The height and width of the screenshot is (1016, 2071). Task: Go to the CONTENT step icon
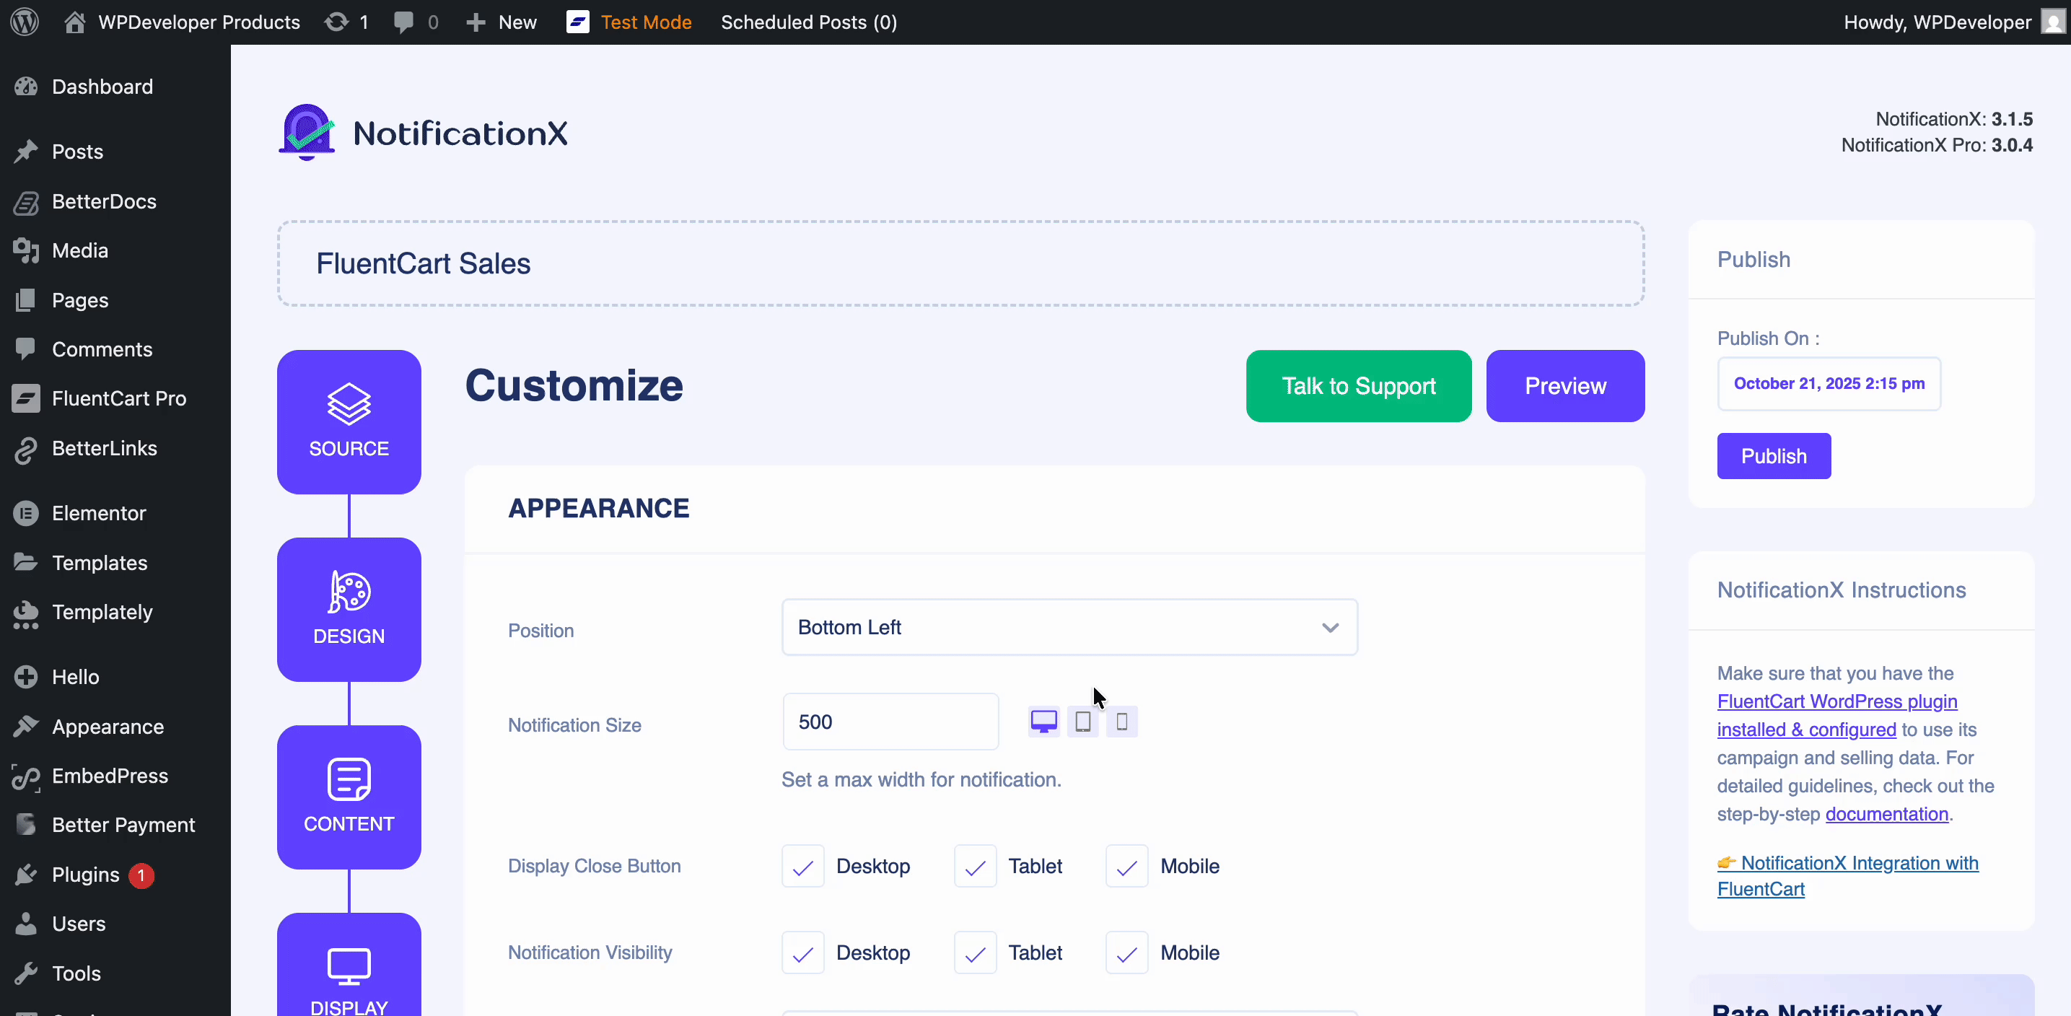(349, 797)
